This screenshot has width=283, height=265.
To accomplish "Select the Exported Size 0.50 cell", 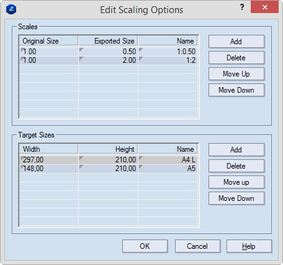I will click(108, 52).
